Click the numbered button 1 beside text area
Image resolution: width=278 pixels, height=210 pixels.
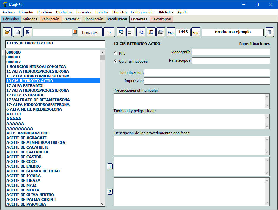[x=110, y=166]
